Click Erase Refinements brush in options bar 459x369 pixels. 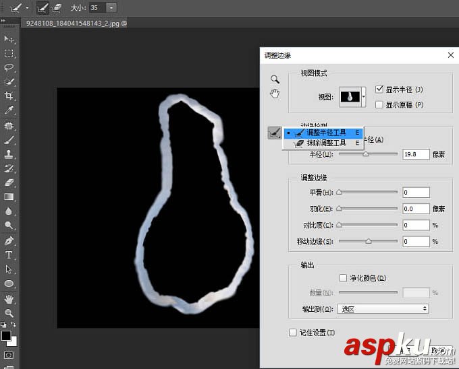point(56,8)
